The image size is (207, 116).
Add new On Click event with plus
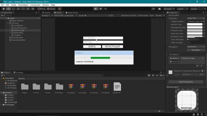197,66
